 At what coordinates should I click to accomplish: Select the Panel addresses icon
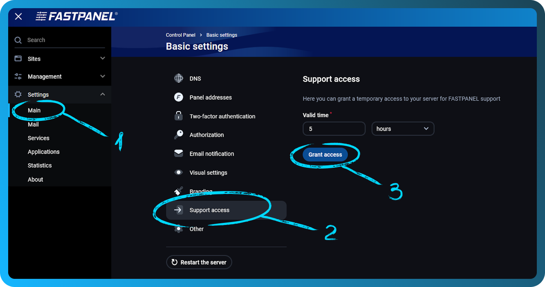point(179,97)
